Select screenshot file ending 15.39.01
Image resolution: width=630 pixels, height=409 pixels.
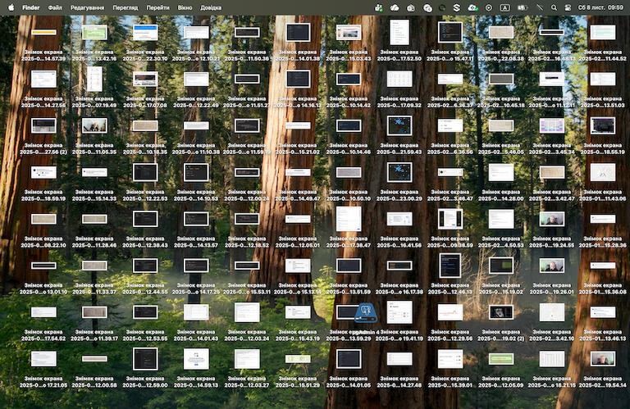(450, 359)
